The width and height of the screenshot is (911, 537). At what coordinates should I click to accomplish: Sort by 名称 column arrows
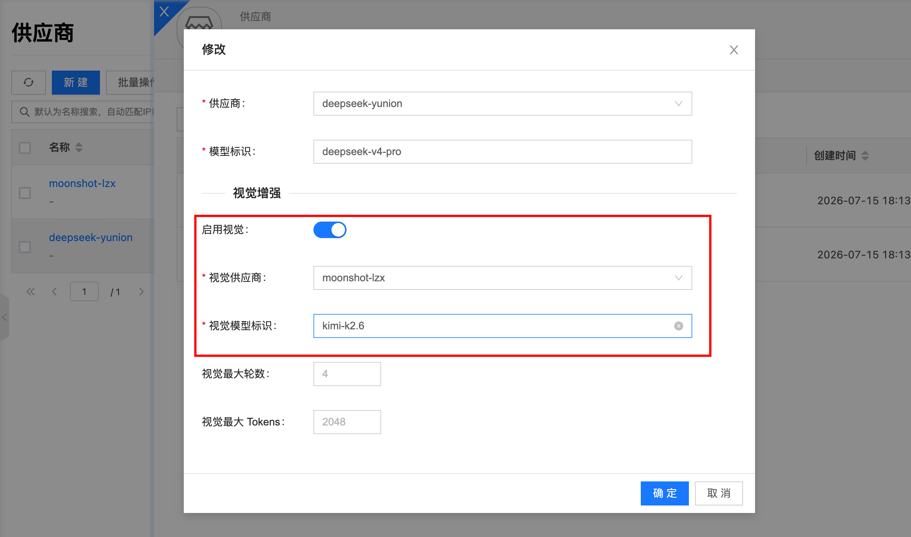pos(79,147)
